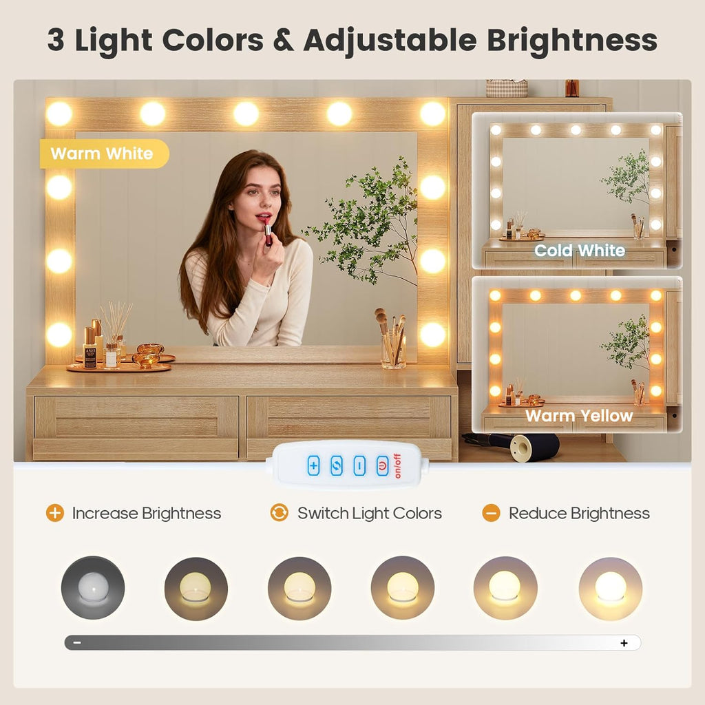Click the orange Reduce Brightness minus icon

pyautogui.click(x=491, y=513)
